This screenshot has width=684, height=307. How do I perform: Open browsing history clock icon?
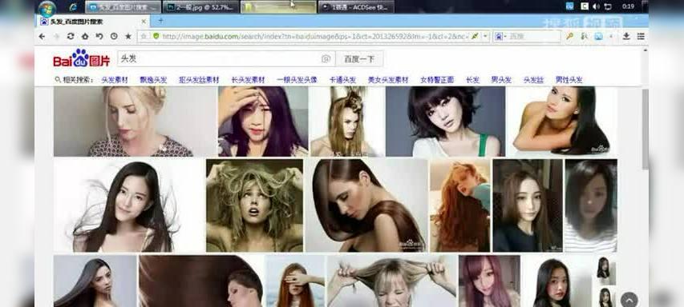[x=114, y=37]
